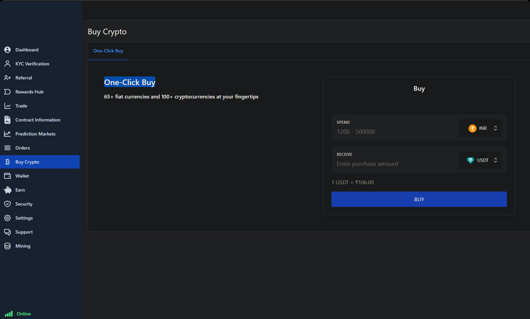Click the Security shield icon
The image size is (530, 319).
point(7,204)
